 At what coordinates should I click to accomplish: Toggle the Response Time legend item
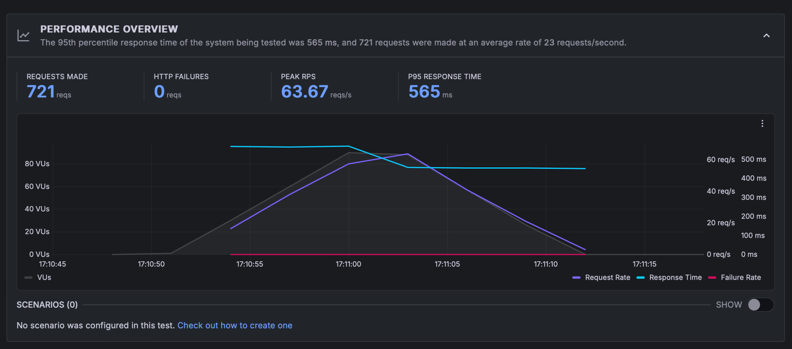coord(668,277)
